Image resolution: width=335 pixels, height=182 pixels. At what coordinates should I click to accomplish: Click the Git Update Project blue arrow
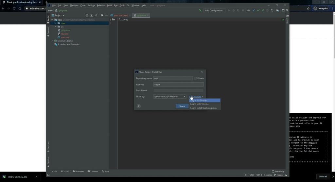coord(254,10)
